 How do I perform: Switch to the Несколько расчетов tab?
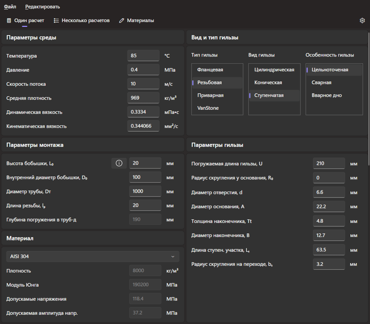(82, 20)
